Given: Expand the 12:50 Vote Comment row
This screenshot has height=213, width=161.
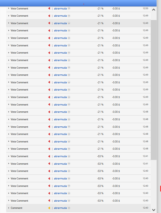Looking at the screenshot, I should coord(9,8).
